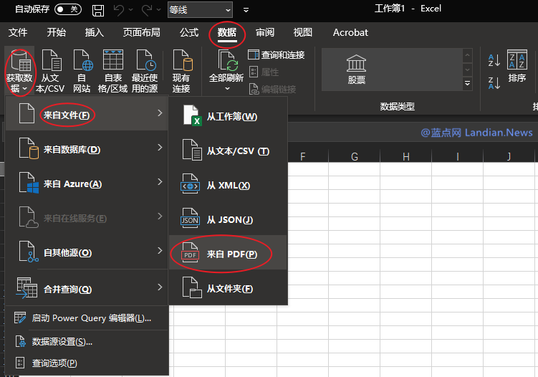This screenshot has width=538, height=377.
Task: Toggle the AutoSave (自动保存) switch
Action: point(67,9)
